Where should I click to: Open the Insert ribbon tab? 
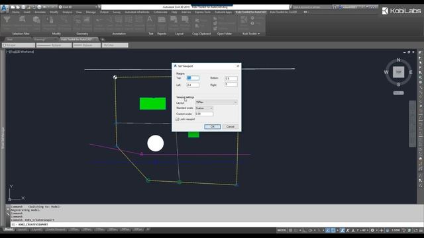pos(26,12)
